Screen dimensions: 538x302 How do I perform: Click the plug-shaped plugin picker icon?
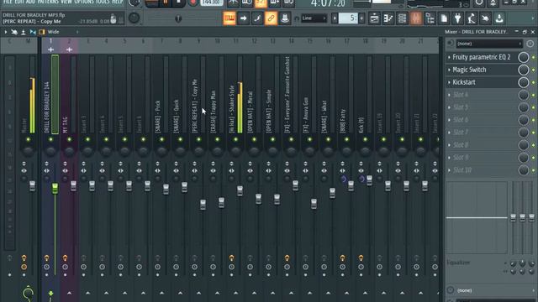pos(457,18)
